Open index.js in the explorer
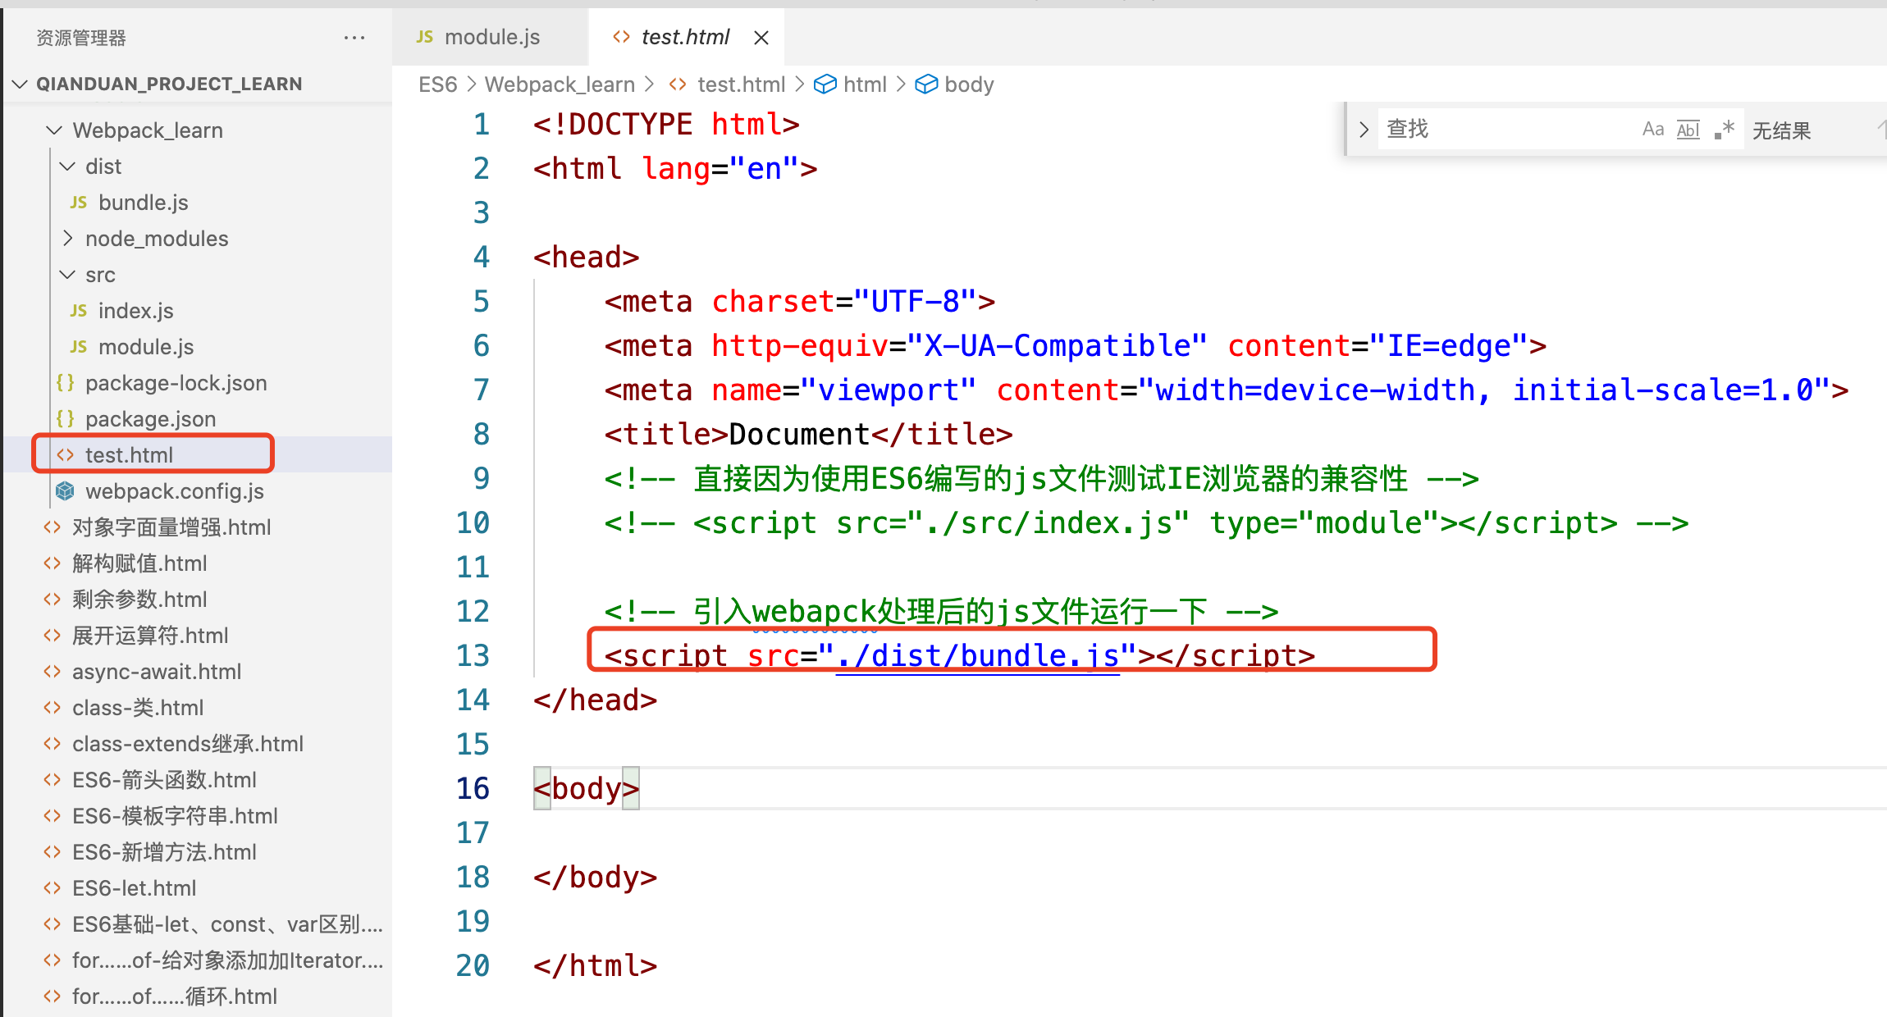This screenshot has height=1017, width=1887. click(136, 311)
